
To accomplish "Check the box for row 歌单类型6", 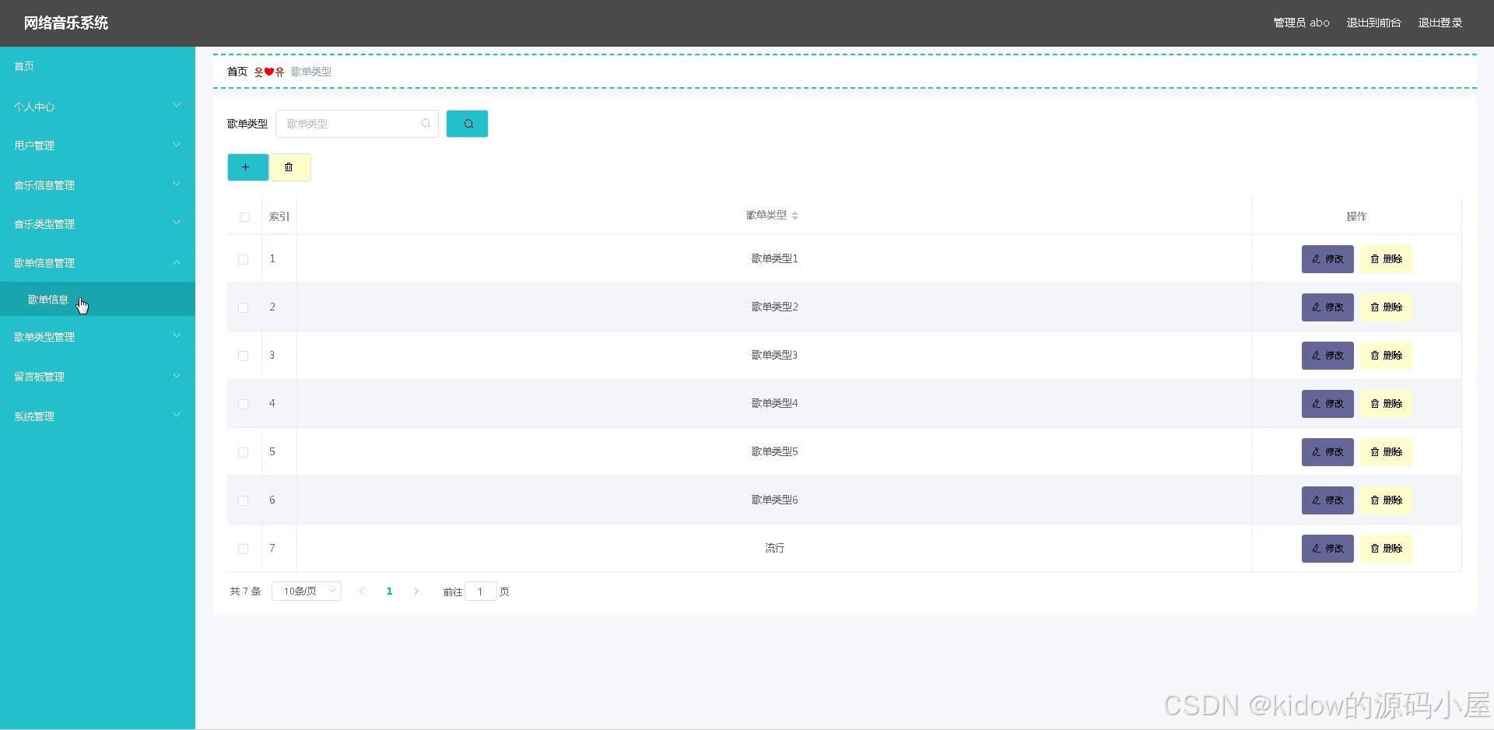I will point(244,500).
